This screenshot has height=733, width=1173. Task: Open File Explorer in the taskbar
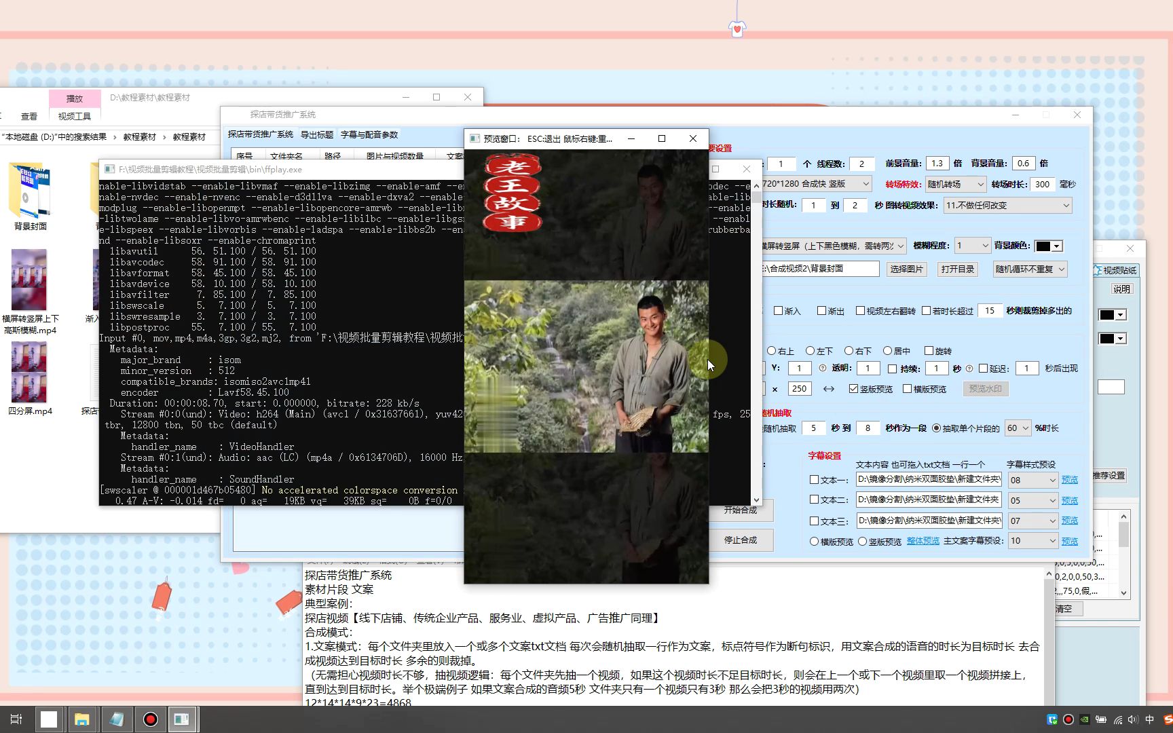pyautogui.click(x=83, y=719)
